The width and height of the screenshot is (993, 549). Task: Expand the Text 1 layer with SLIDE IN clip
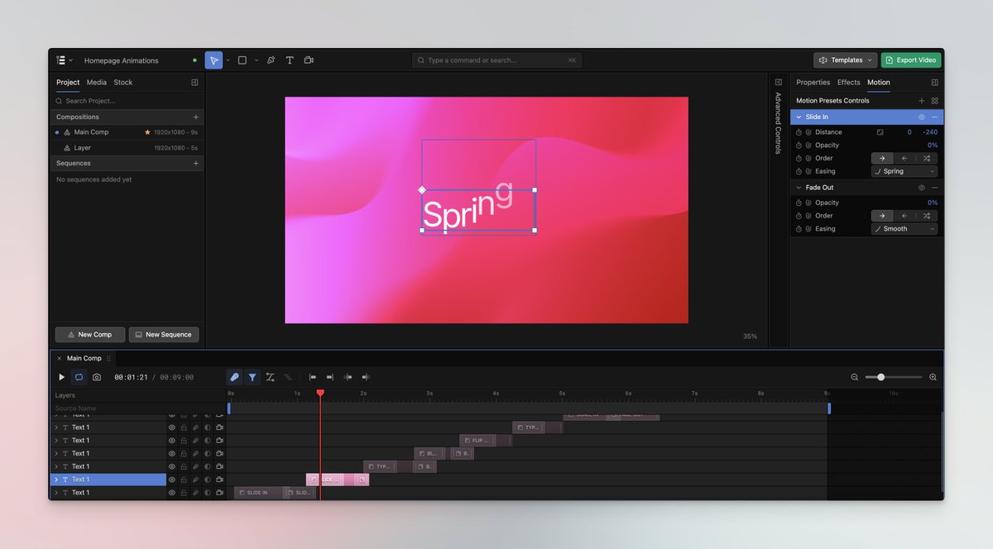[x=56, y=493]
